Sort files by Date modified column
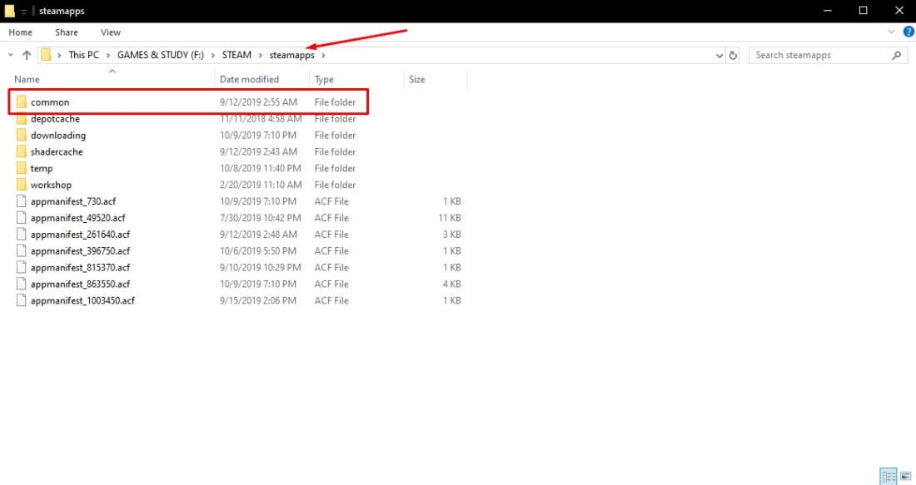Image resolution: width=916 pixels, height=485 pixels. pos(249,79)
